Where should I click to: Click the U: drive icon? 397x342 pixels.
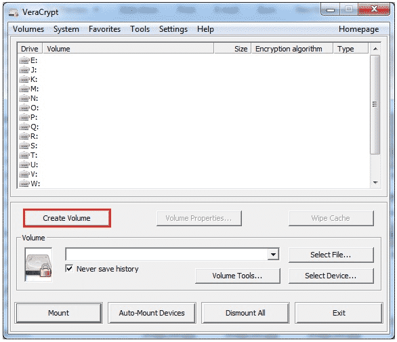click(x=24, y=165)
